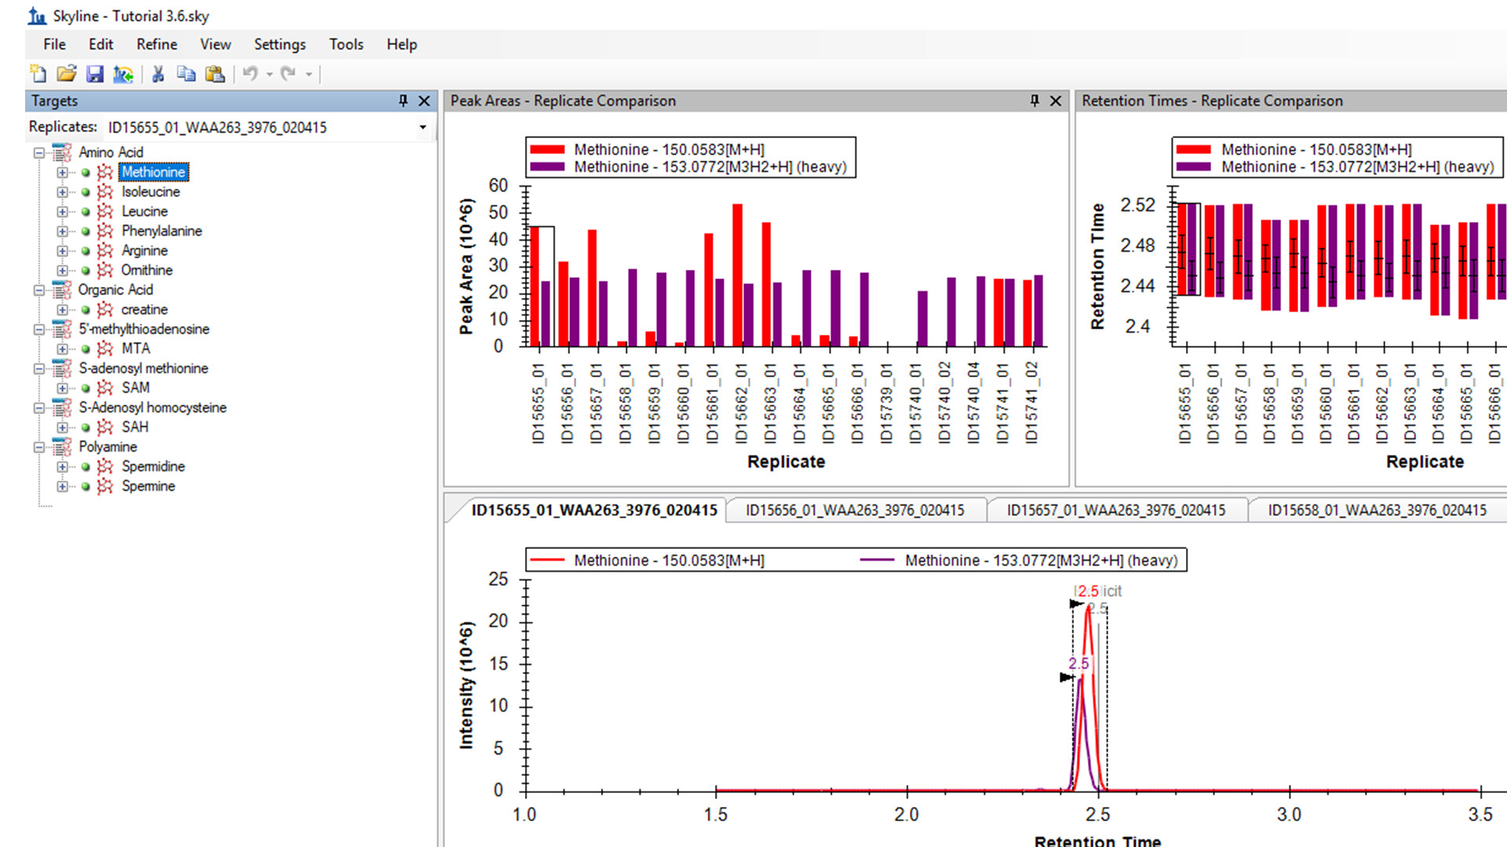The image size is (1507, 847).
Task: Click the Paste clipboard icon
Action: 214,74
